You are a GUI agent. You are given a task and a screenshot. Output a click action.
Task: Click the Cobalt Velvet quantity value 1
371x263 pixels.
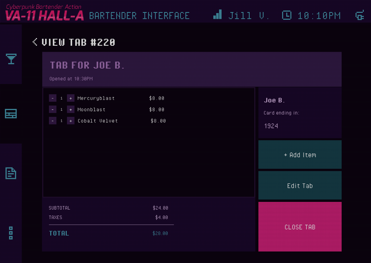pyautogui.click(x=62, y=121)
